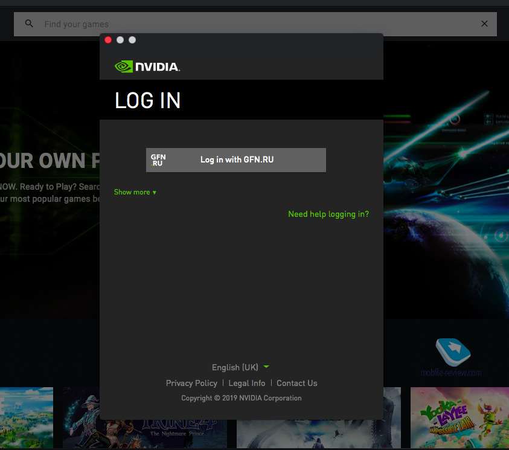Screen dimensions: 509x450
Task: Clear the search with the X icon
Action: click(484, 24)
